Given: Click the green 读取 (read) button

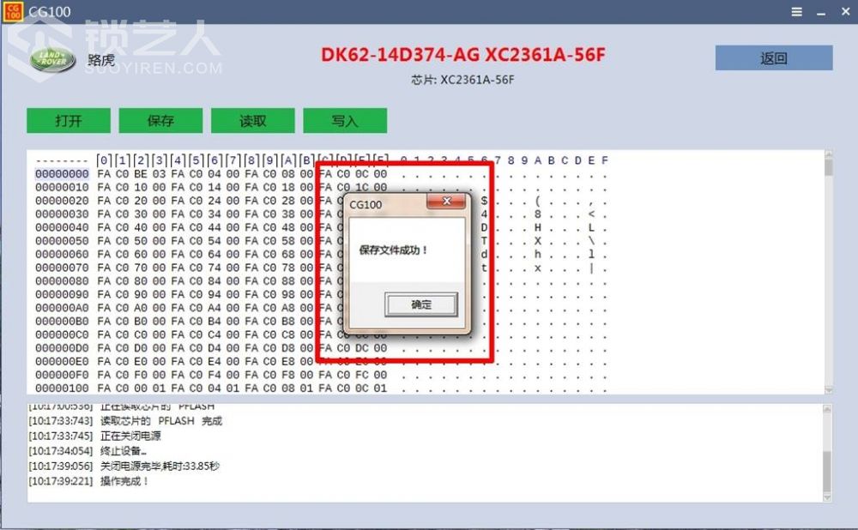Looking at the screenshot, I should point(253,120).
